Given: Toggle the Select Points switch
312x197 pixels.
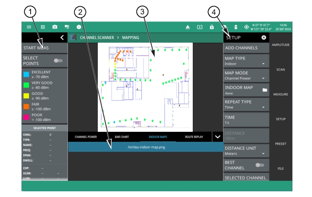Looking at the screenshot, I should point(59,61).
